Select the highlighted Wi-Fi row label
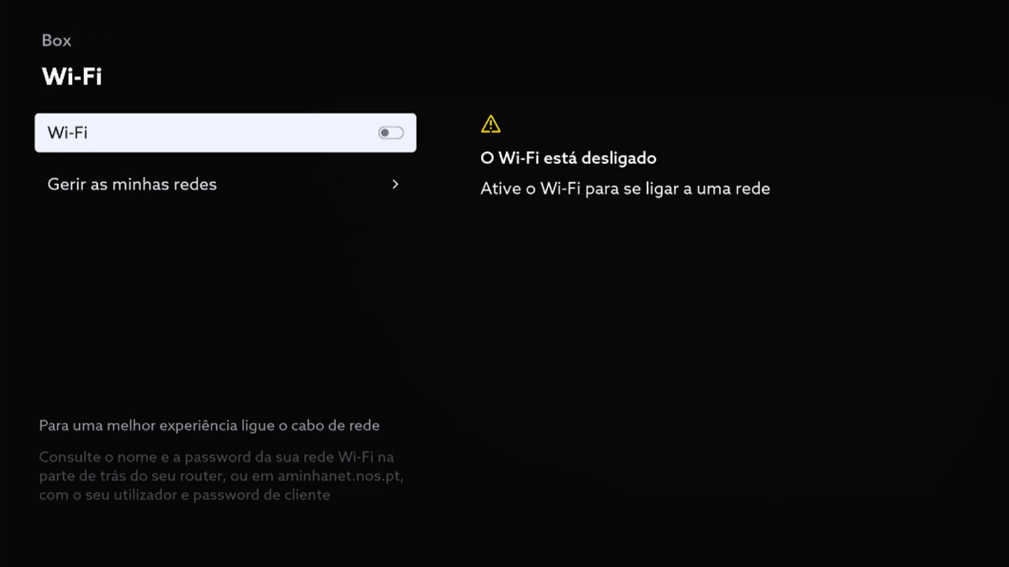Viewport: 1009px width, 567px height. (67, 133)
